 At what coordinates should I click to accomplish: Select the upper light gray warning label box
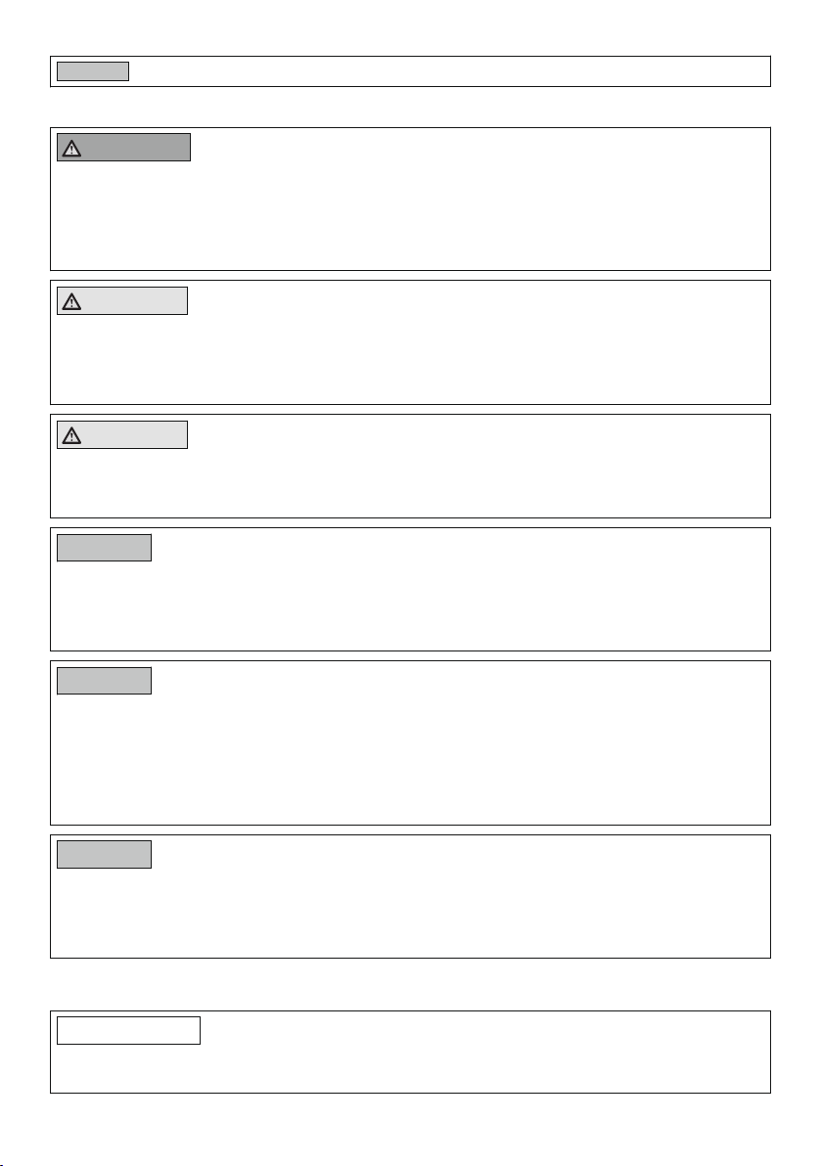122,301
